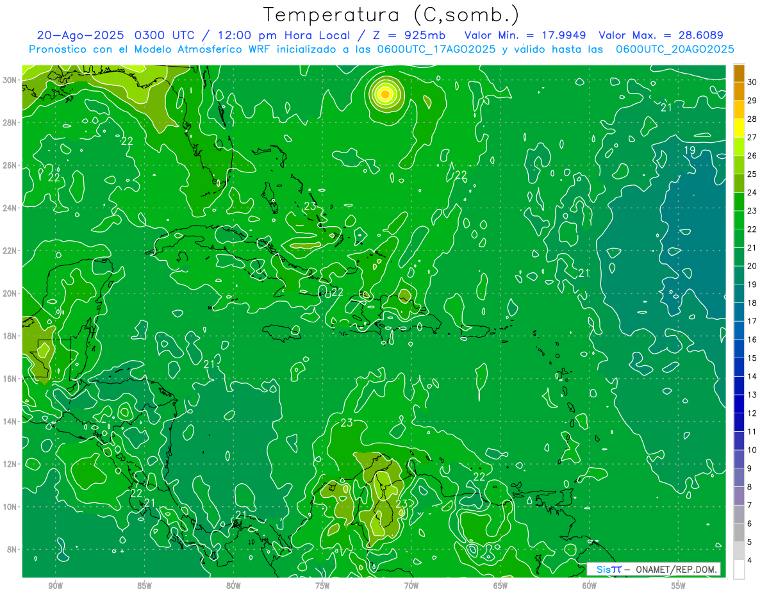Click the "65W" longitude axis label
Screen dimensions: 769x594
(500, 586)
